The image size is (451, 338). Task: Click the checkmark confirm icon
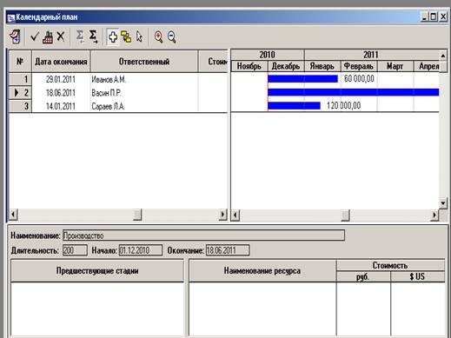coord(35,36)
